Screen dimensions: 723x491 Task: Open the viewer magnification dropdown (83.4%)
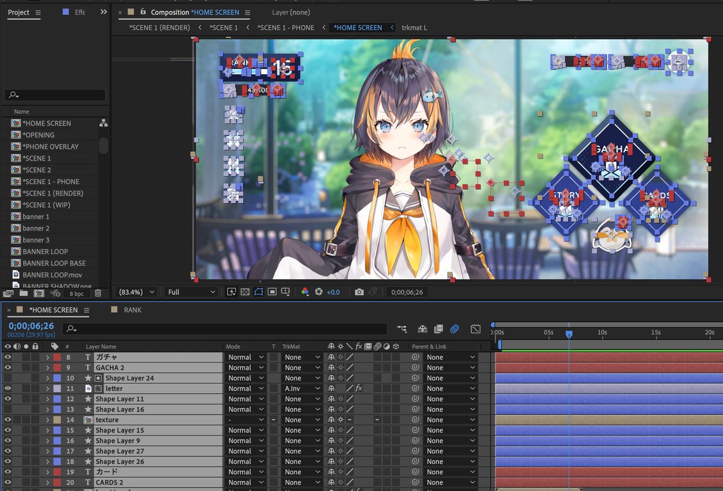click(136, 292)
